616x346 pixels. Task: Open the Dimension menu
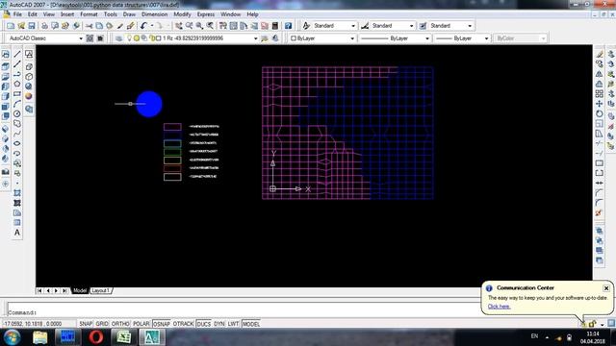tap(154, 14)
